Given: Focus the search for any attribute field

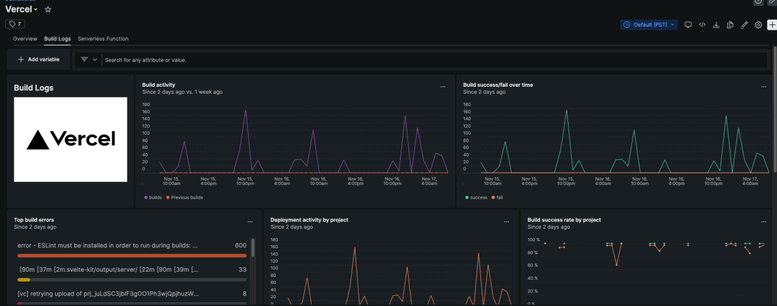Looking at the screenshot, I should pos(434,60).
